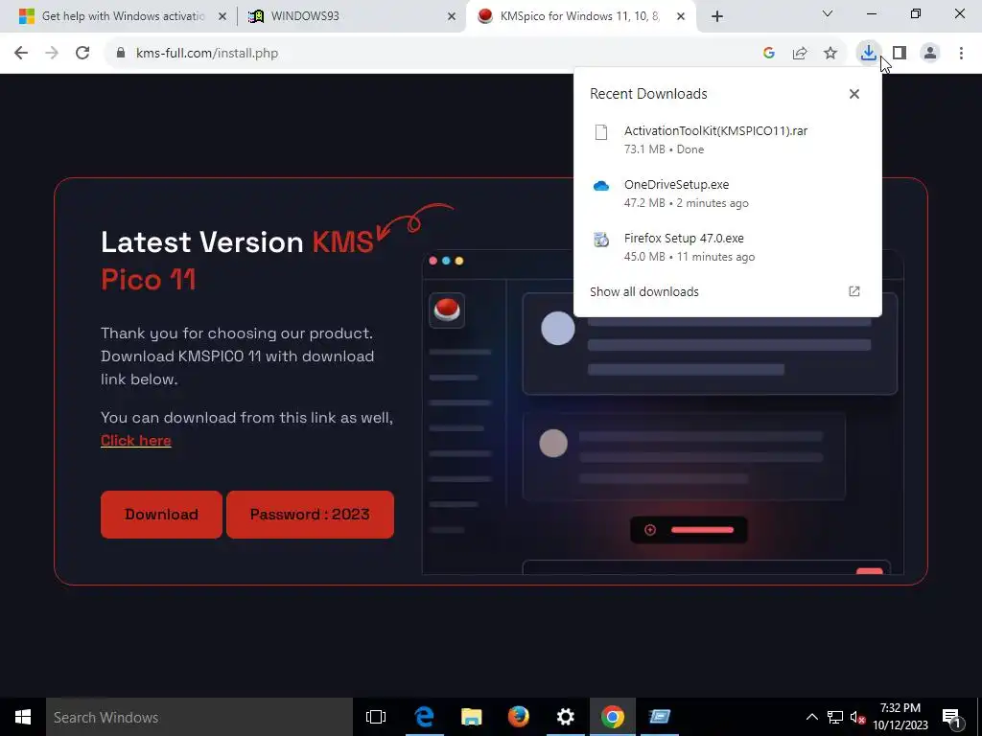Launch Firefox from the taskbar
982x736 pixels.
pyautogui.click(x=518, y=717)
